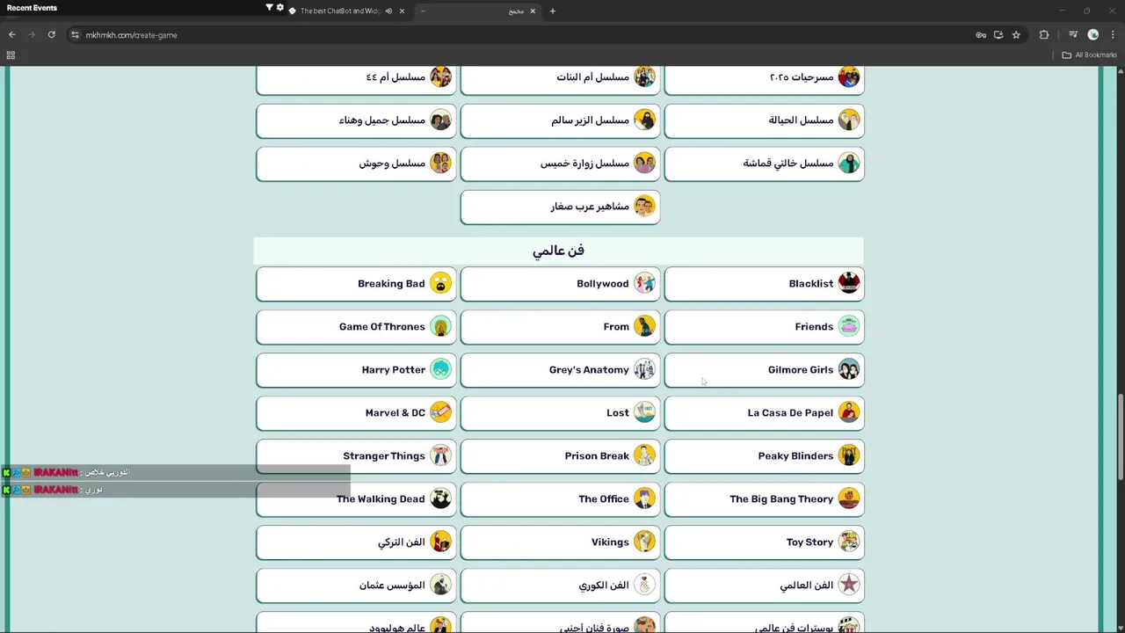The image size is (1125, 633).
Task: Switch to The best ChatBot tab
Action: [348, 11]
